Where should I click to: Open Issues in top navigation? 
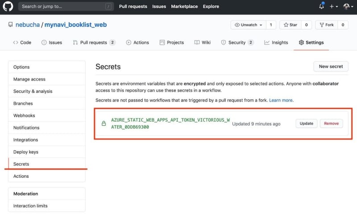[159, 6]
